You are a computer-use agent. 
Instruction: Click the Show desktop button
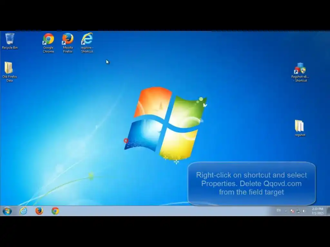[328, 211]
